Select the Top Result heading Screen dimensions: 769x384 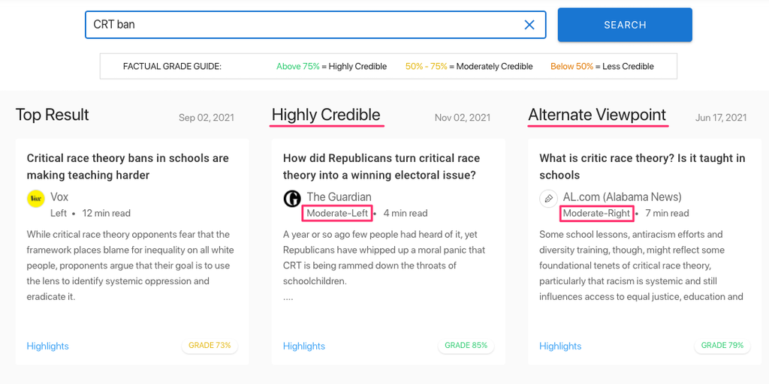click(x=53, y=115)
